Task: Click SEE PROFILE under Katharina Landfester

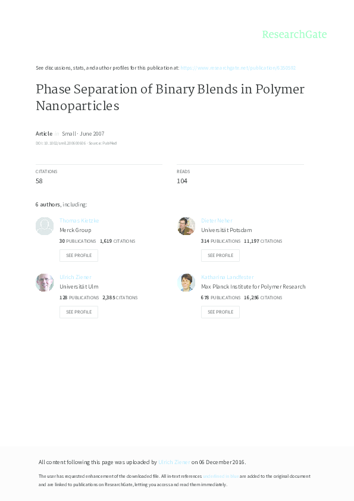Action: (x=220, y=312)
